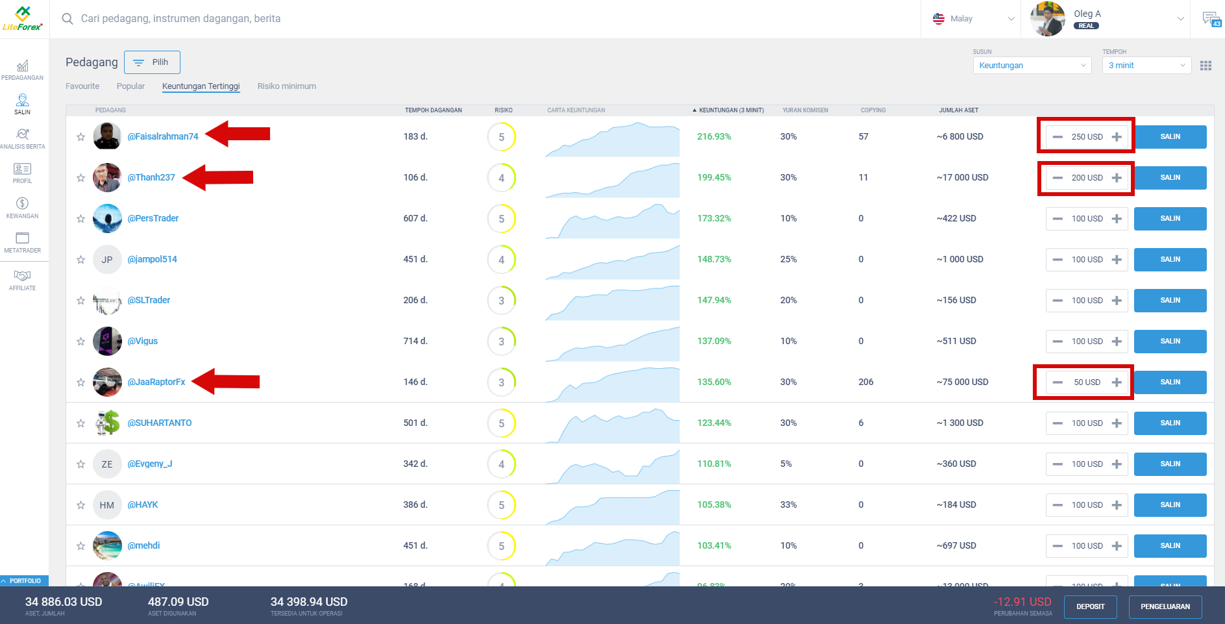Favourite trader Evgeny_J with star
1225x624 pixels.
80,464
